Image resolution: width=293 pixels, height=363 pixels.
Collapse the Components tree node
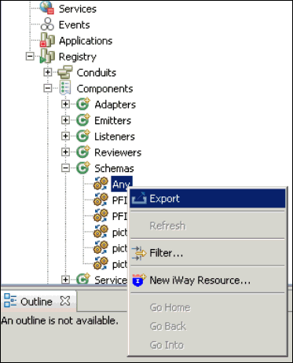click(48, 88)
